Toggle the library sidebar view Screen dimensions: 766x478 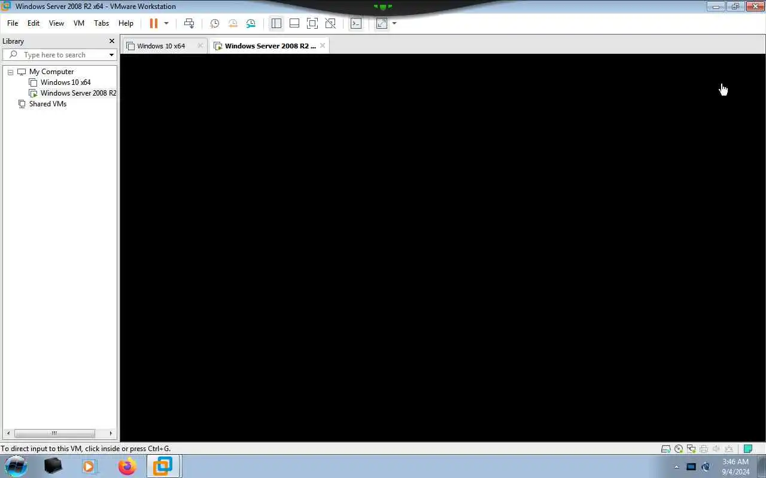(x=276, y=23)
